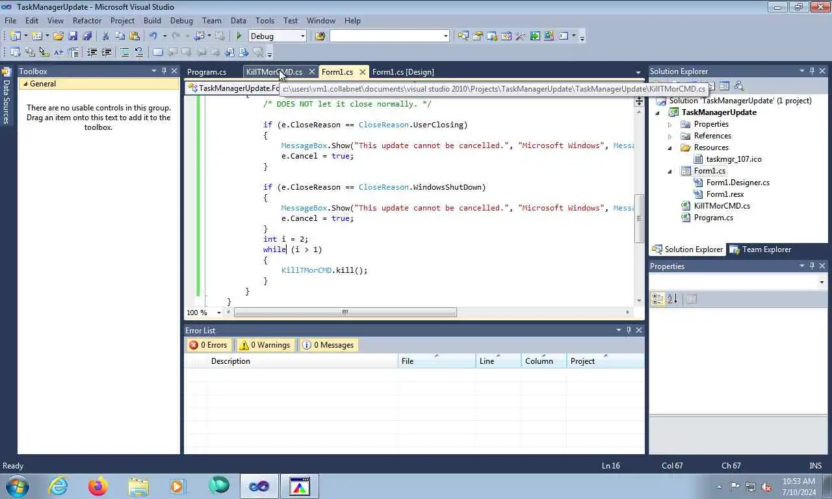Sort Error List by Description column
This screenshot has height=499, width=832.
click(x=302, y=361)
